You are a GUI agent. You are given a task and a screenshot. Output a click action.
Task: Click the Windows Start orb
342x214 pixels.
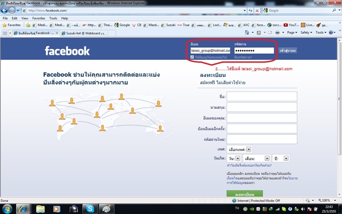[7, 208]
